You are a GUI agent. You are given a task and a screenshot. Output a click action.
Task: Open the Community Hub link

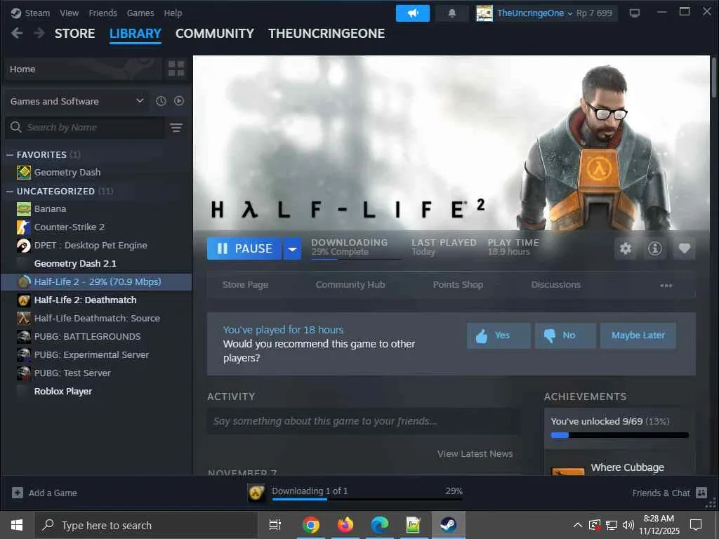350,285
